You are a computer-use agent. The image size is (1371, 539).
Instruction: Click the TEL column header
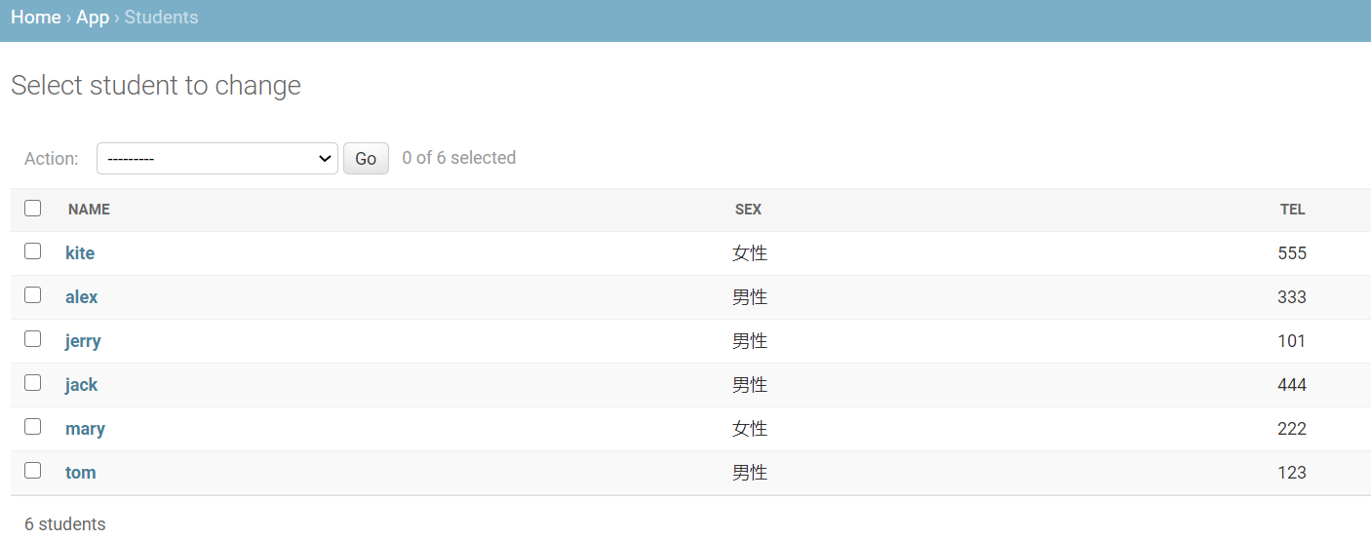pyautogui.click(x=1292, y=210)
